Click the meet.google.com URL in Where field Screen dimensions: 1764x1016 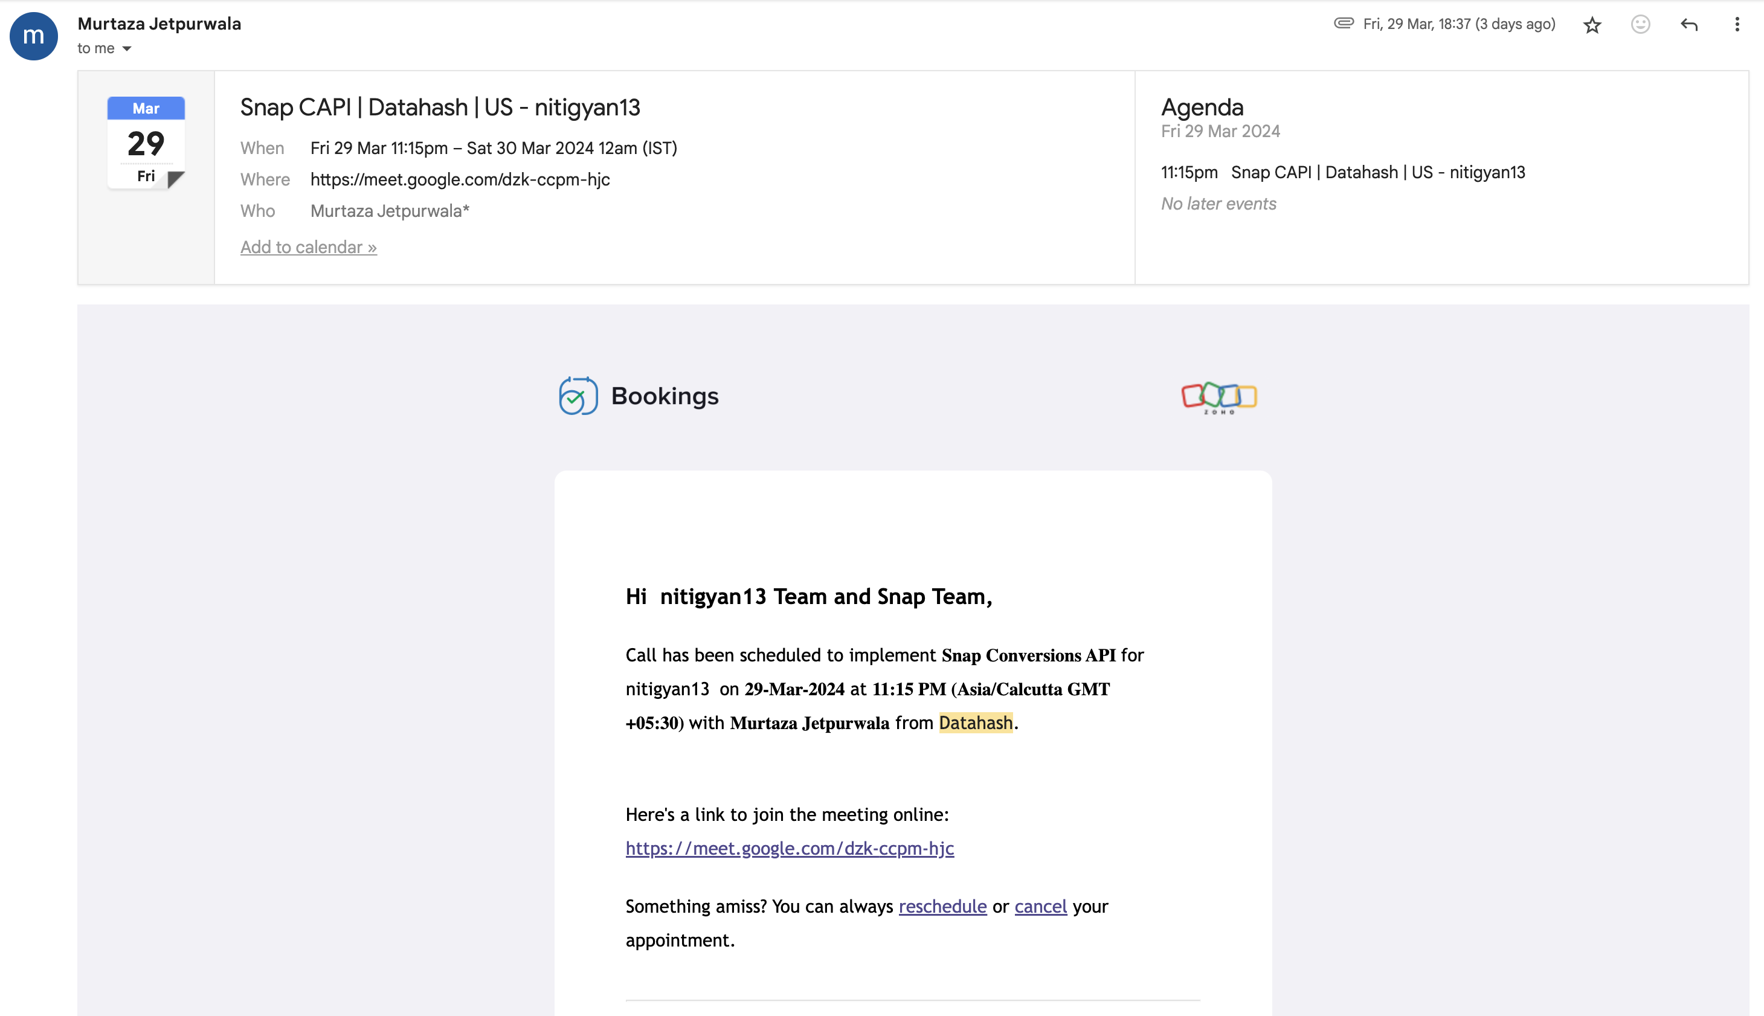(x=460, y=179)
